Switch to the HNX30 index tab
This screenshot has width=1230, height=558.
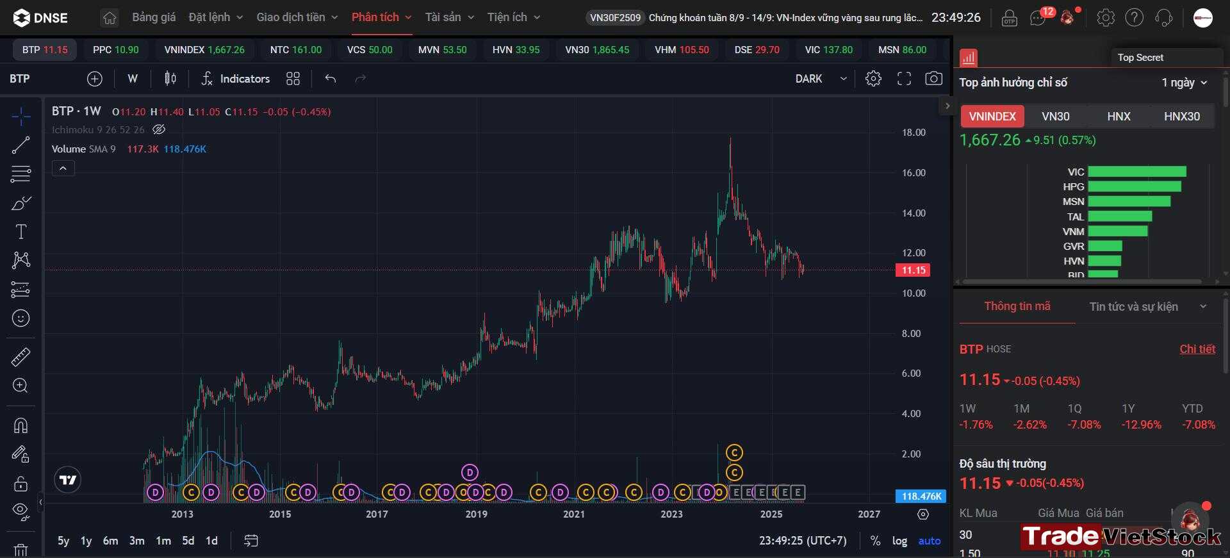coord(1182,117)
